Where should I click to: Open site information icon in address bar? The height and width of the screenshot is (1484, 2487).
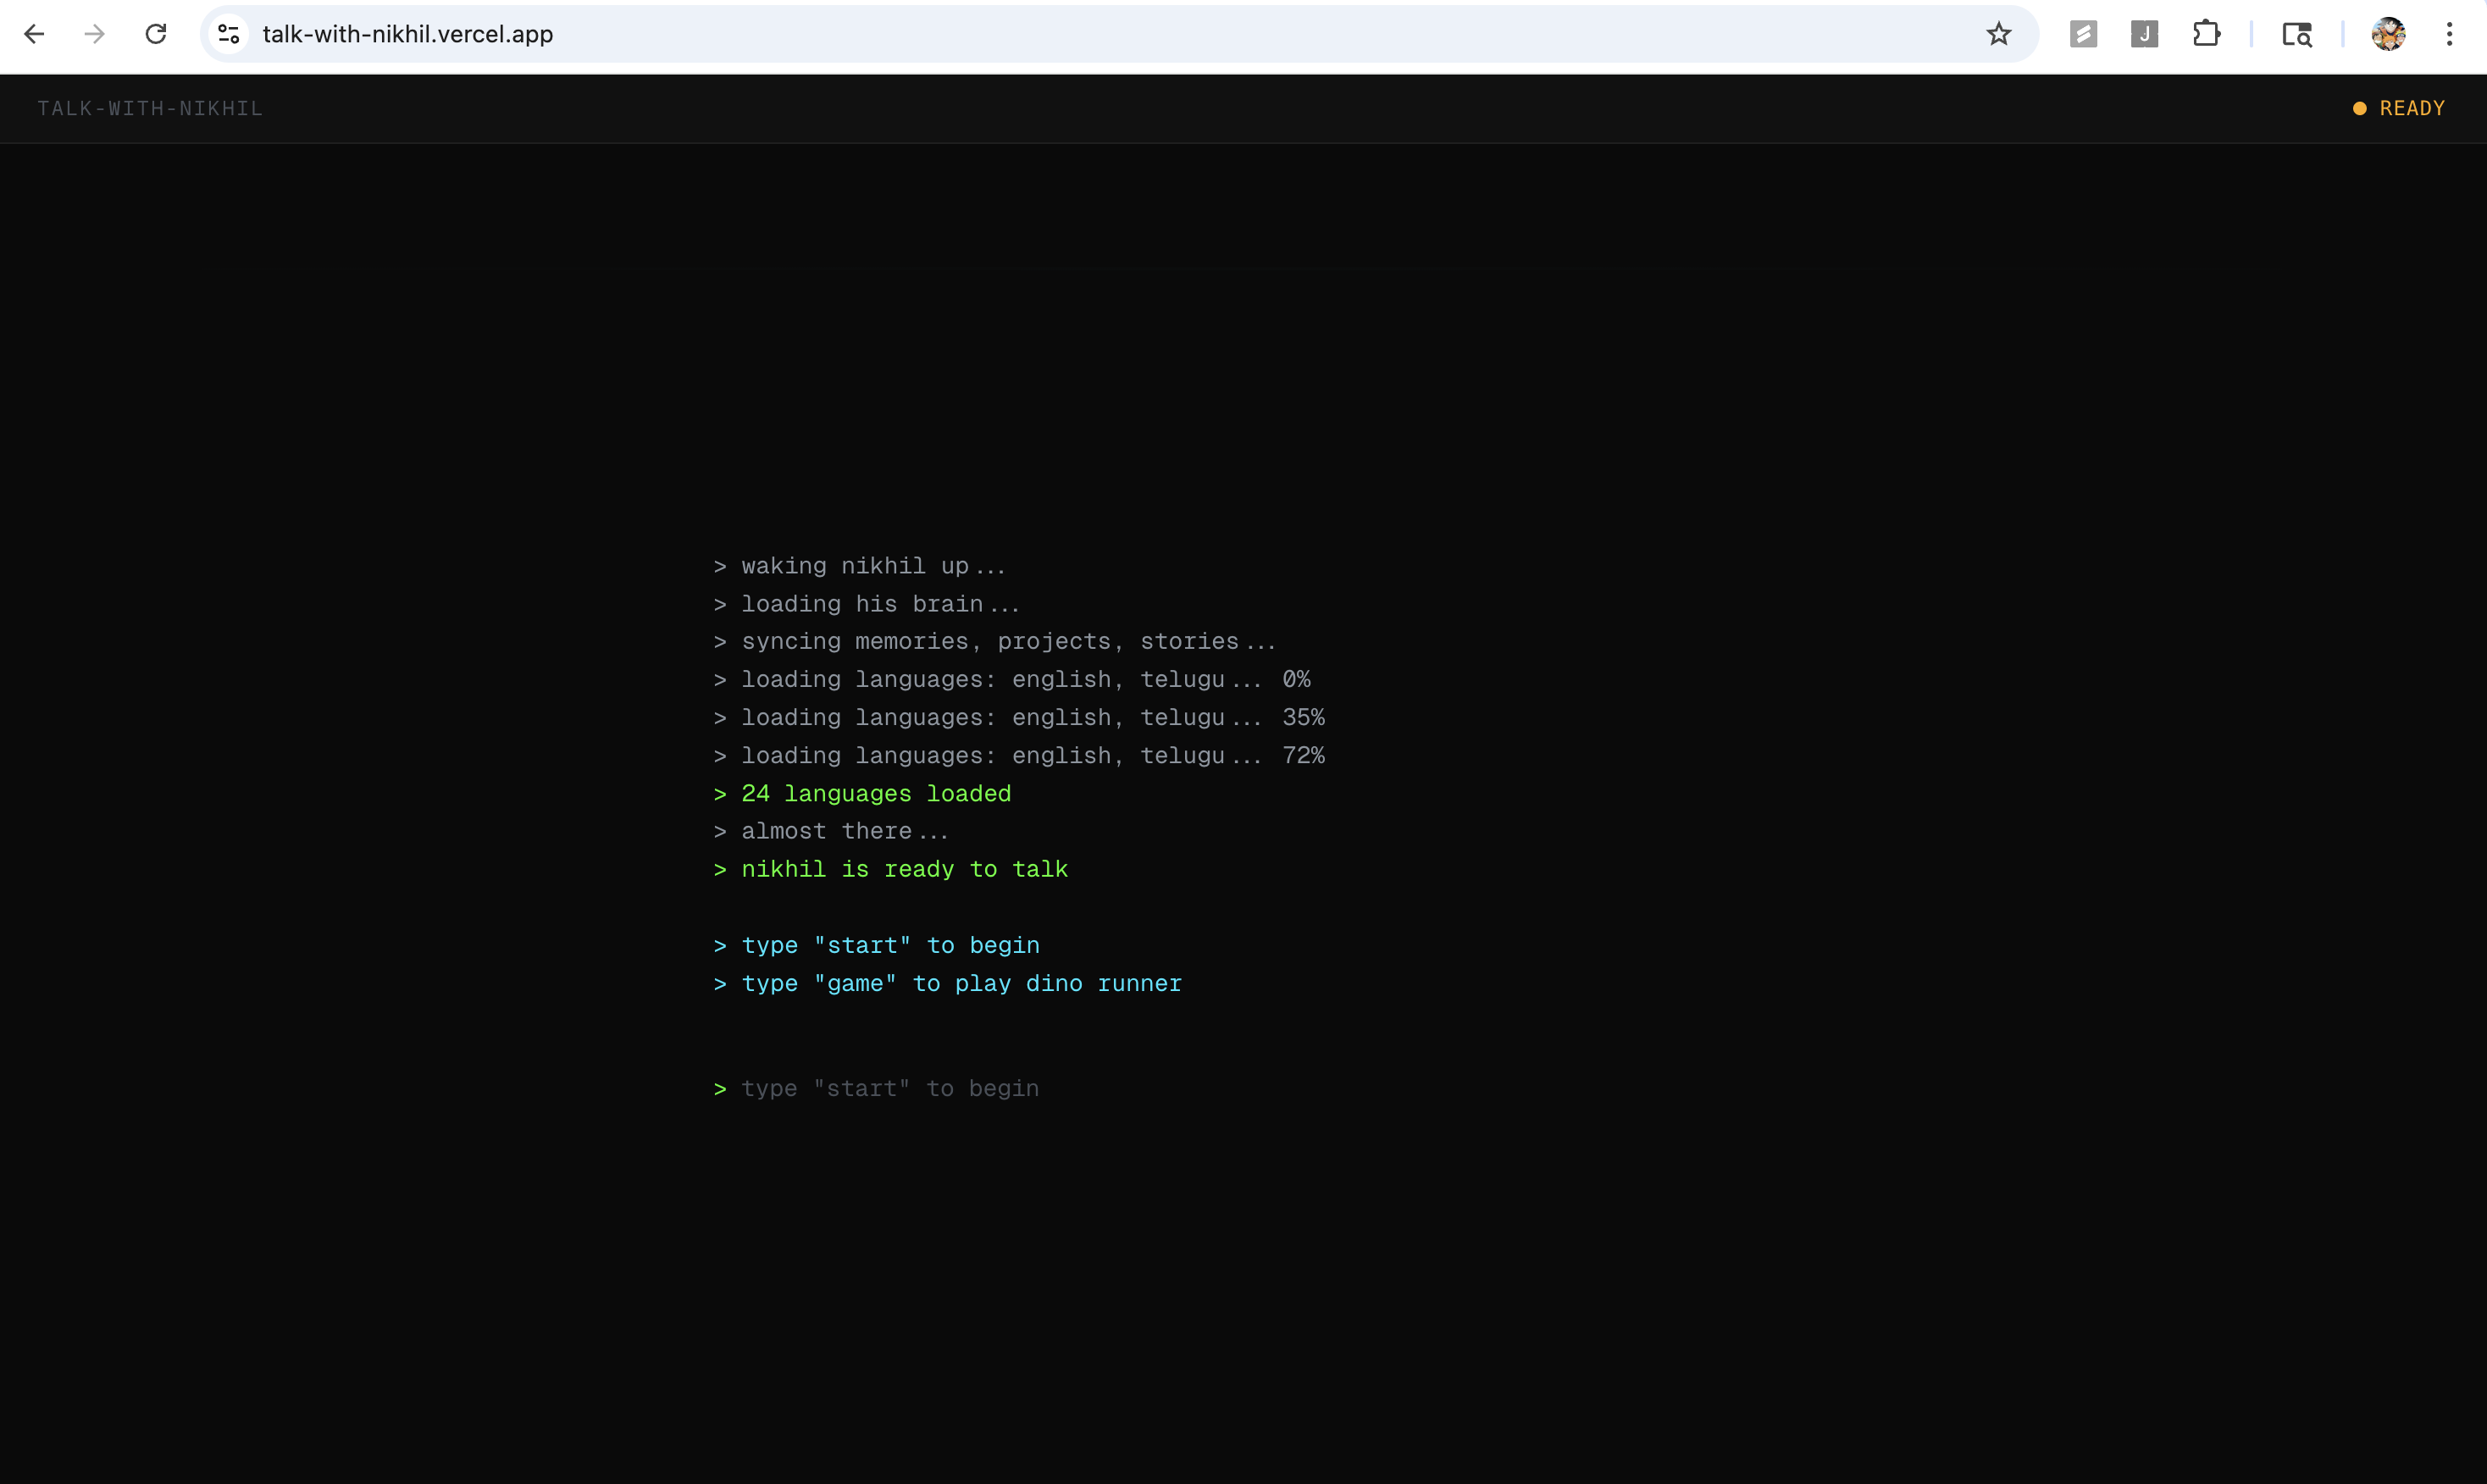pos(229,34)
